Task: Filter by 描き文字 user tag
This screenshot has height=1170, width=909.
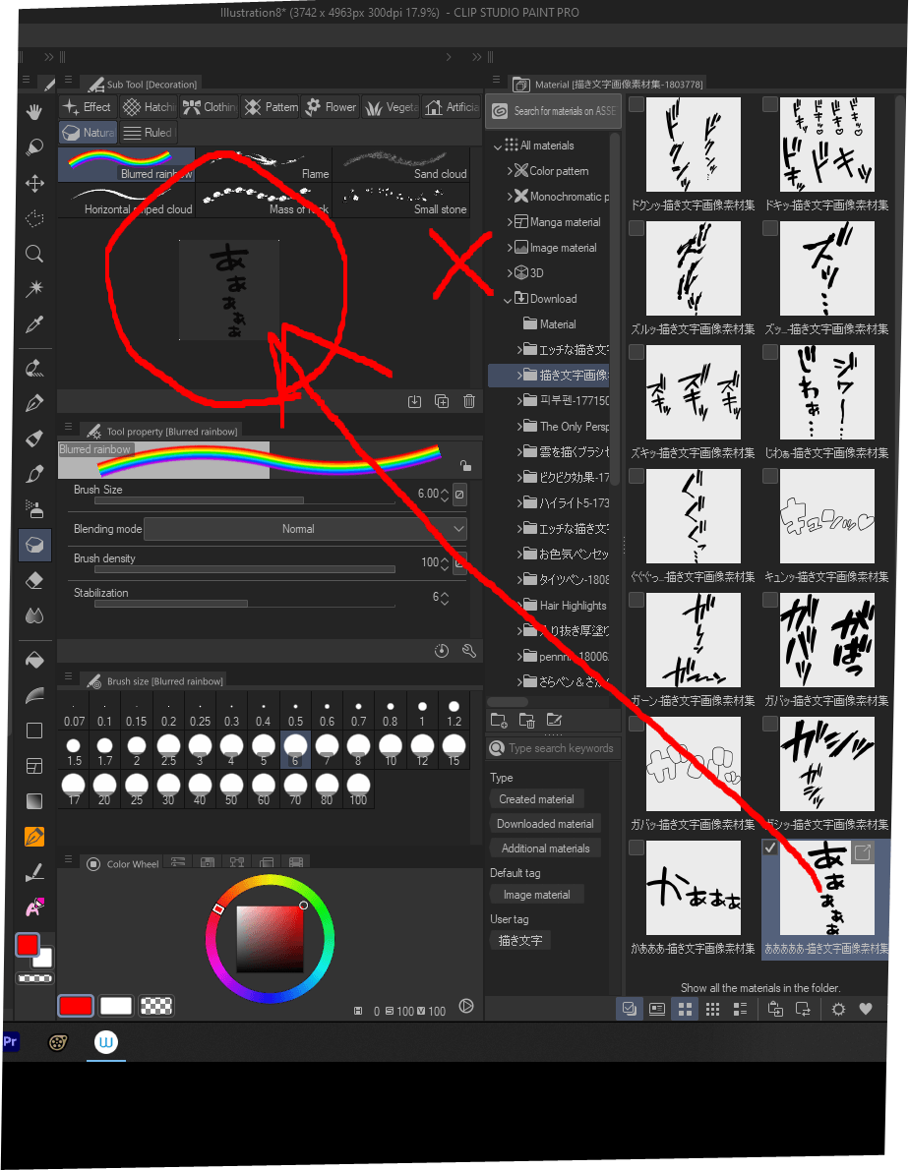Action: point(520,940)
